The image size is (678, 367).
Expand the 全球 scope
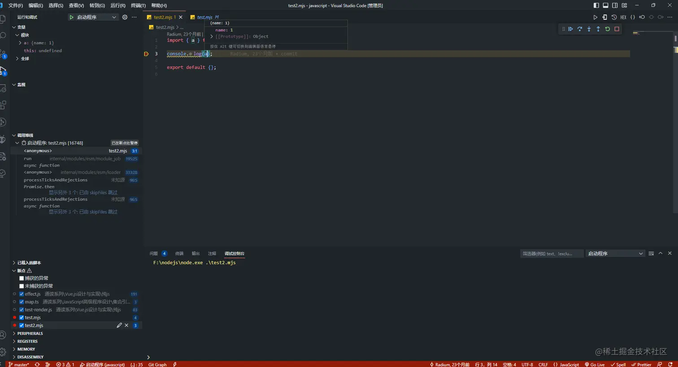click(x=17, y=59)
